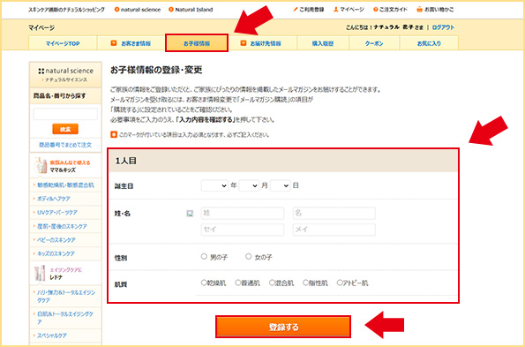Open 産前・産後のスキンケア category
This screenshot has height=347, width=525.
[x=62, y=226]
